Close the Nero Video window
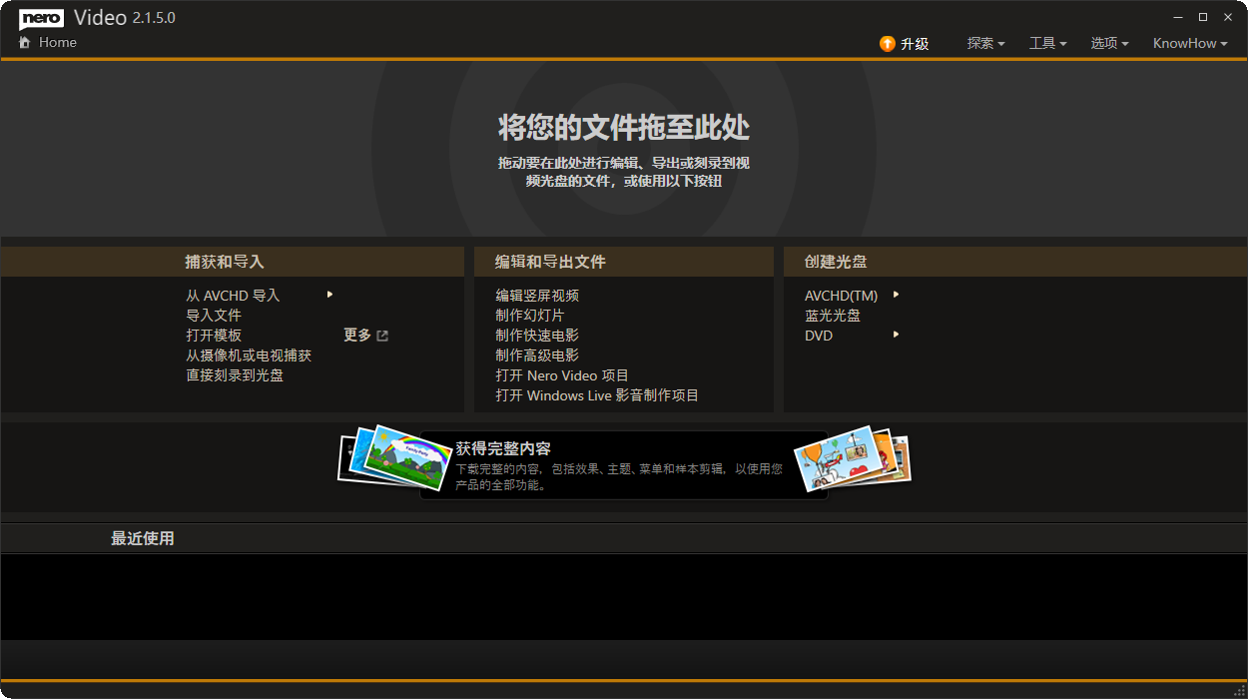This screenshot has width=1248, height=699. pyautogui.click(x=1228, y=17)
